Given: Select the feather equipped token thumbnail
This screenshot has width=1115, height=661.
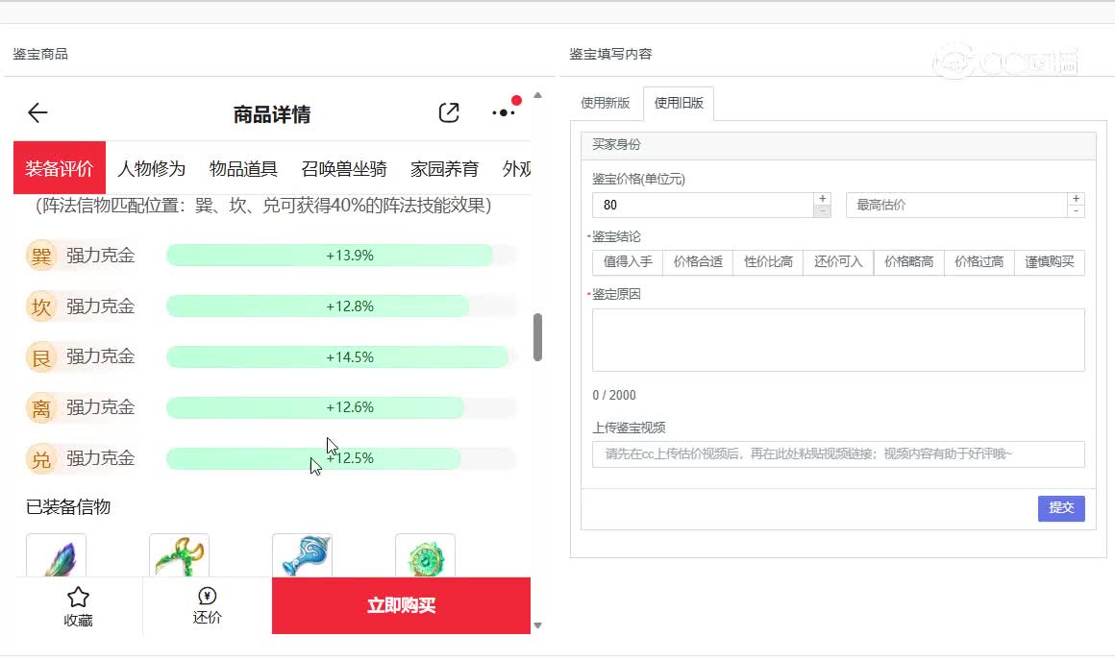Looking at the screenshot, I should [57, 557].
